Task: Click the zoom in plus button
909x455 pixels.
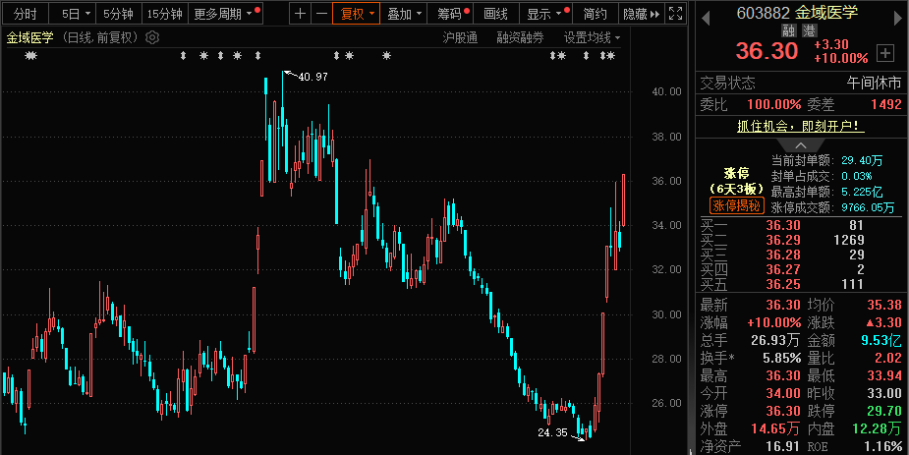Action: (x=301, y=14)
